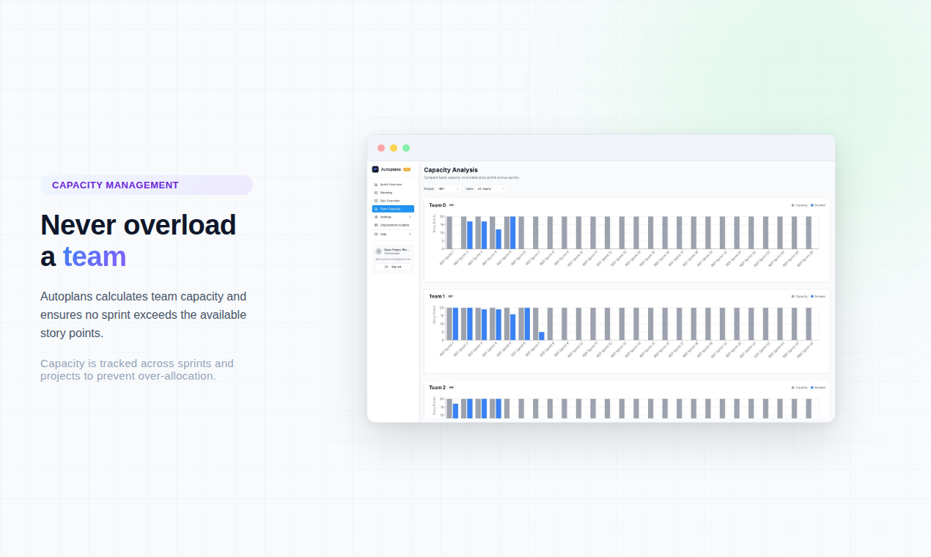Click the user avatar icon

tap(378, 251)
